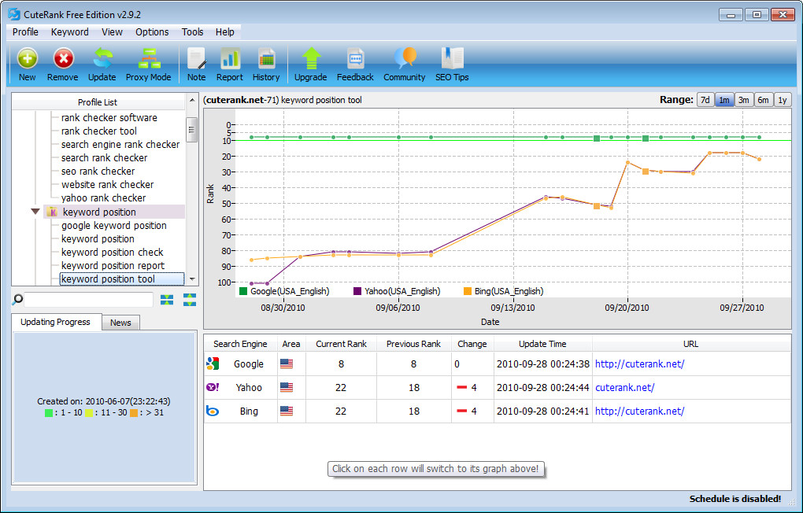This screenshot has width=803, height=513.
Task: Click the profile list scrollbar thumb
Action: (192, 130)
